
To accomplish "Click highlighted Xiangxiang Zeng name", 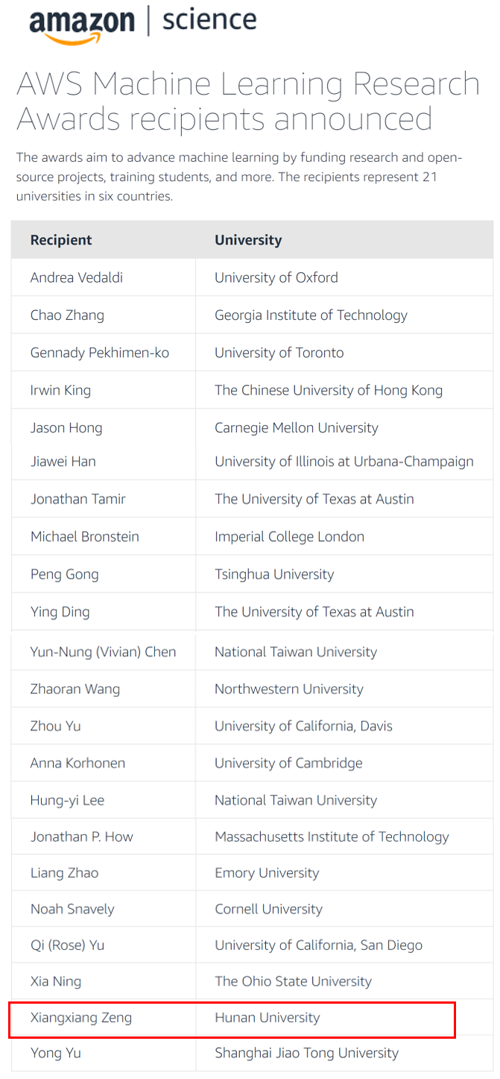I will pos(81,1018).
